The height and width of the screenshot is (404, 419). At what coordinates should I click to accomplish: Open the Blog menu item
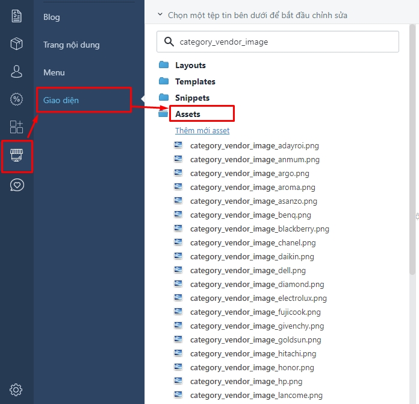tap(52, 17)
